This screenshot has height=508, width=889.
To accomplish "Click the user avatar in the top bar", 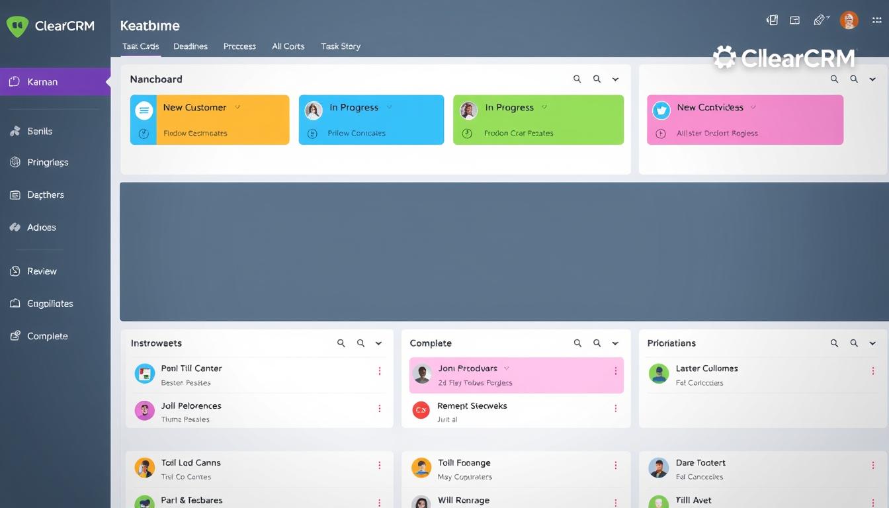I will point(849,20).
